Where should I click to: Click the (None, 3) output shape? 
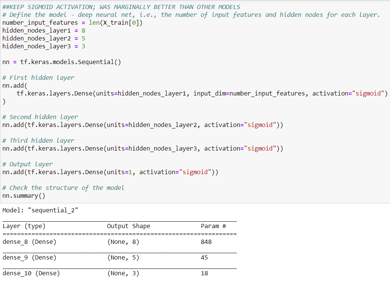(x=123, y=273)
